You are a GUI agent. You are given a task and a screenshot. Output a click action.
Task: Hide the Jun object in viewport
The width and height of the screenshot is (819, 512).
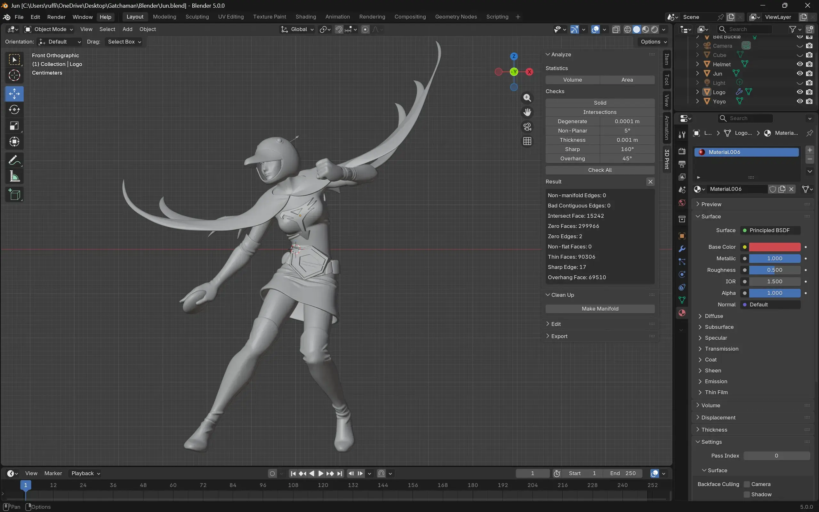click(x=799, y=73)
